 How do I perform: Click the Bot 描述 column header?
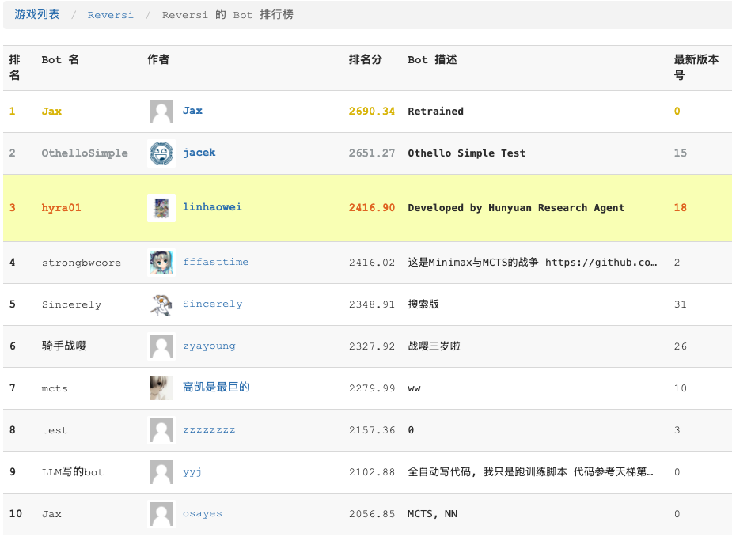[432, 59]
